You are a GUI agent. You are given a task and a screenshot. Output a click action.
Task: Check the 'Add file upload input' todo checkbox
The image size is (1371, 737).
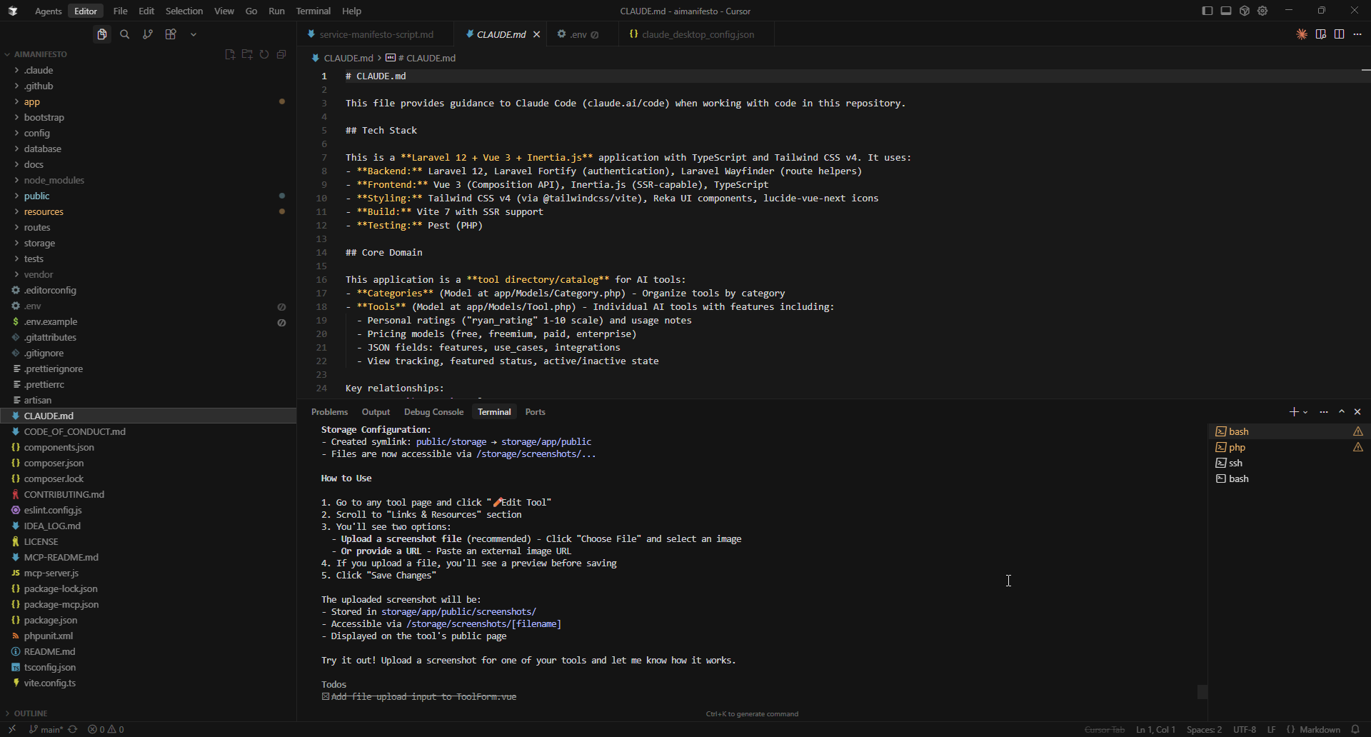click(326, 697)
